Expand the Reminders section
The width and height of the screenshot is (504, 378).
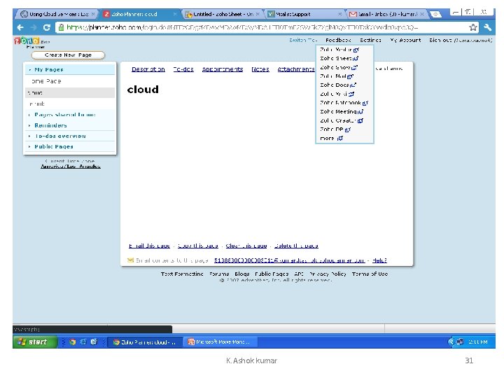tap(70, 125)
